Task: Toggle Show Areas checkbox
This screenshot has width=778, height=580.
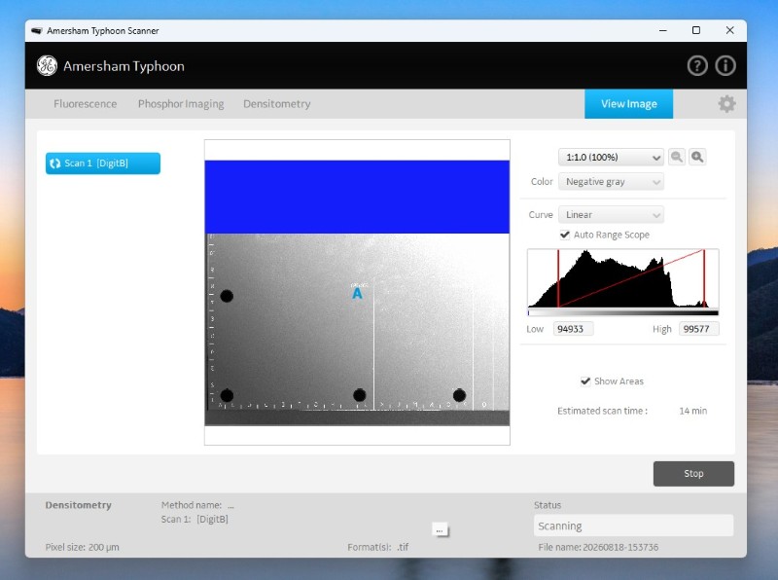Action: click(x=585, y=381)
